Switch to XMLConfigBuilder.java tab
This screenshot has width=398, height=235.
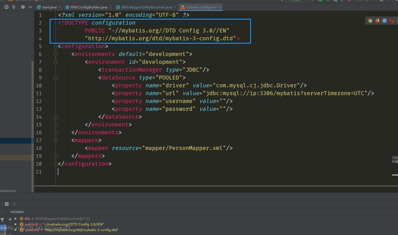click(89, 7)
